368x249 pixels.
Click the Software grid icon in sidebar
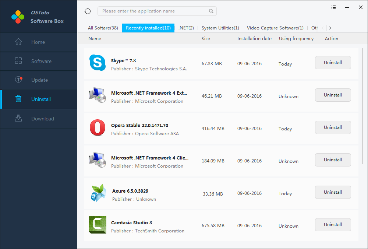tap(18, 61)
